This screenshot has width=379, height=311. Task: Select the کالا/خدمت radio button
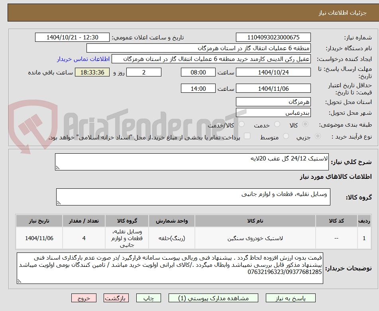(242, 124)
